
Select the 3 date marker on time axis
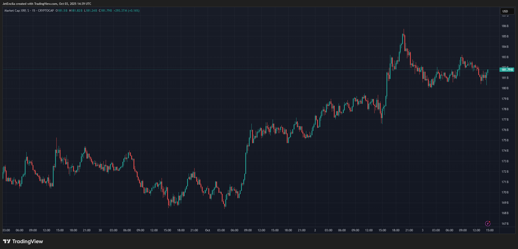click(x=422, y=230)
